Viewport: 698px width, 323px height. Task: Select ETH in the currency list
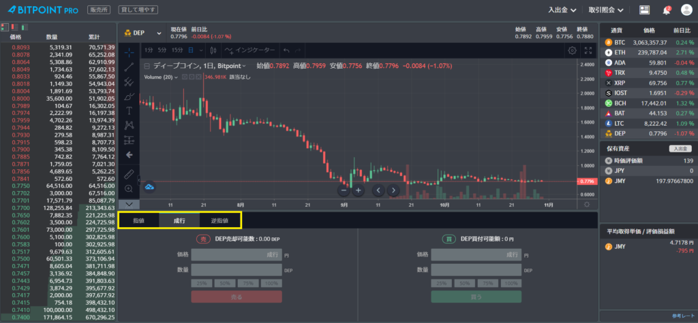coord(649,52)
